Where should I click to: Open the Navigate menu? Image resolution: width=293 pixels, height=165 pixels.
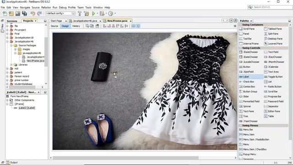click(25, 7)
